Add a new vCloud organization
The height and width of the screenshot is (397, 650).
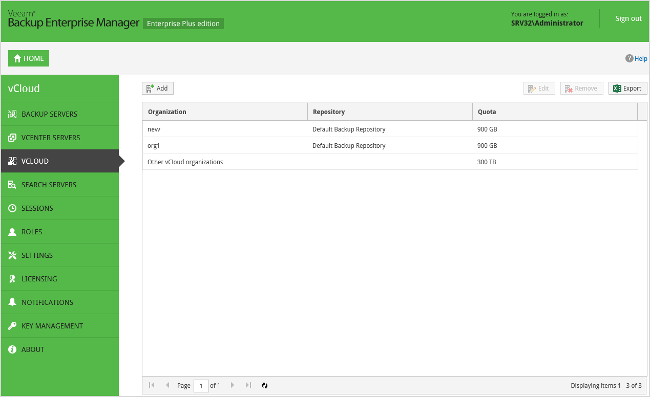point(158,89)
